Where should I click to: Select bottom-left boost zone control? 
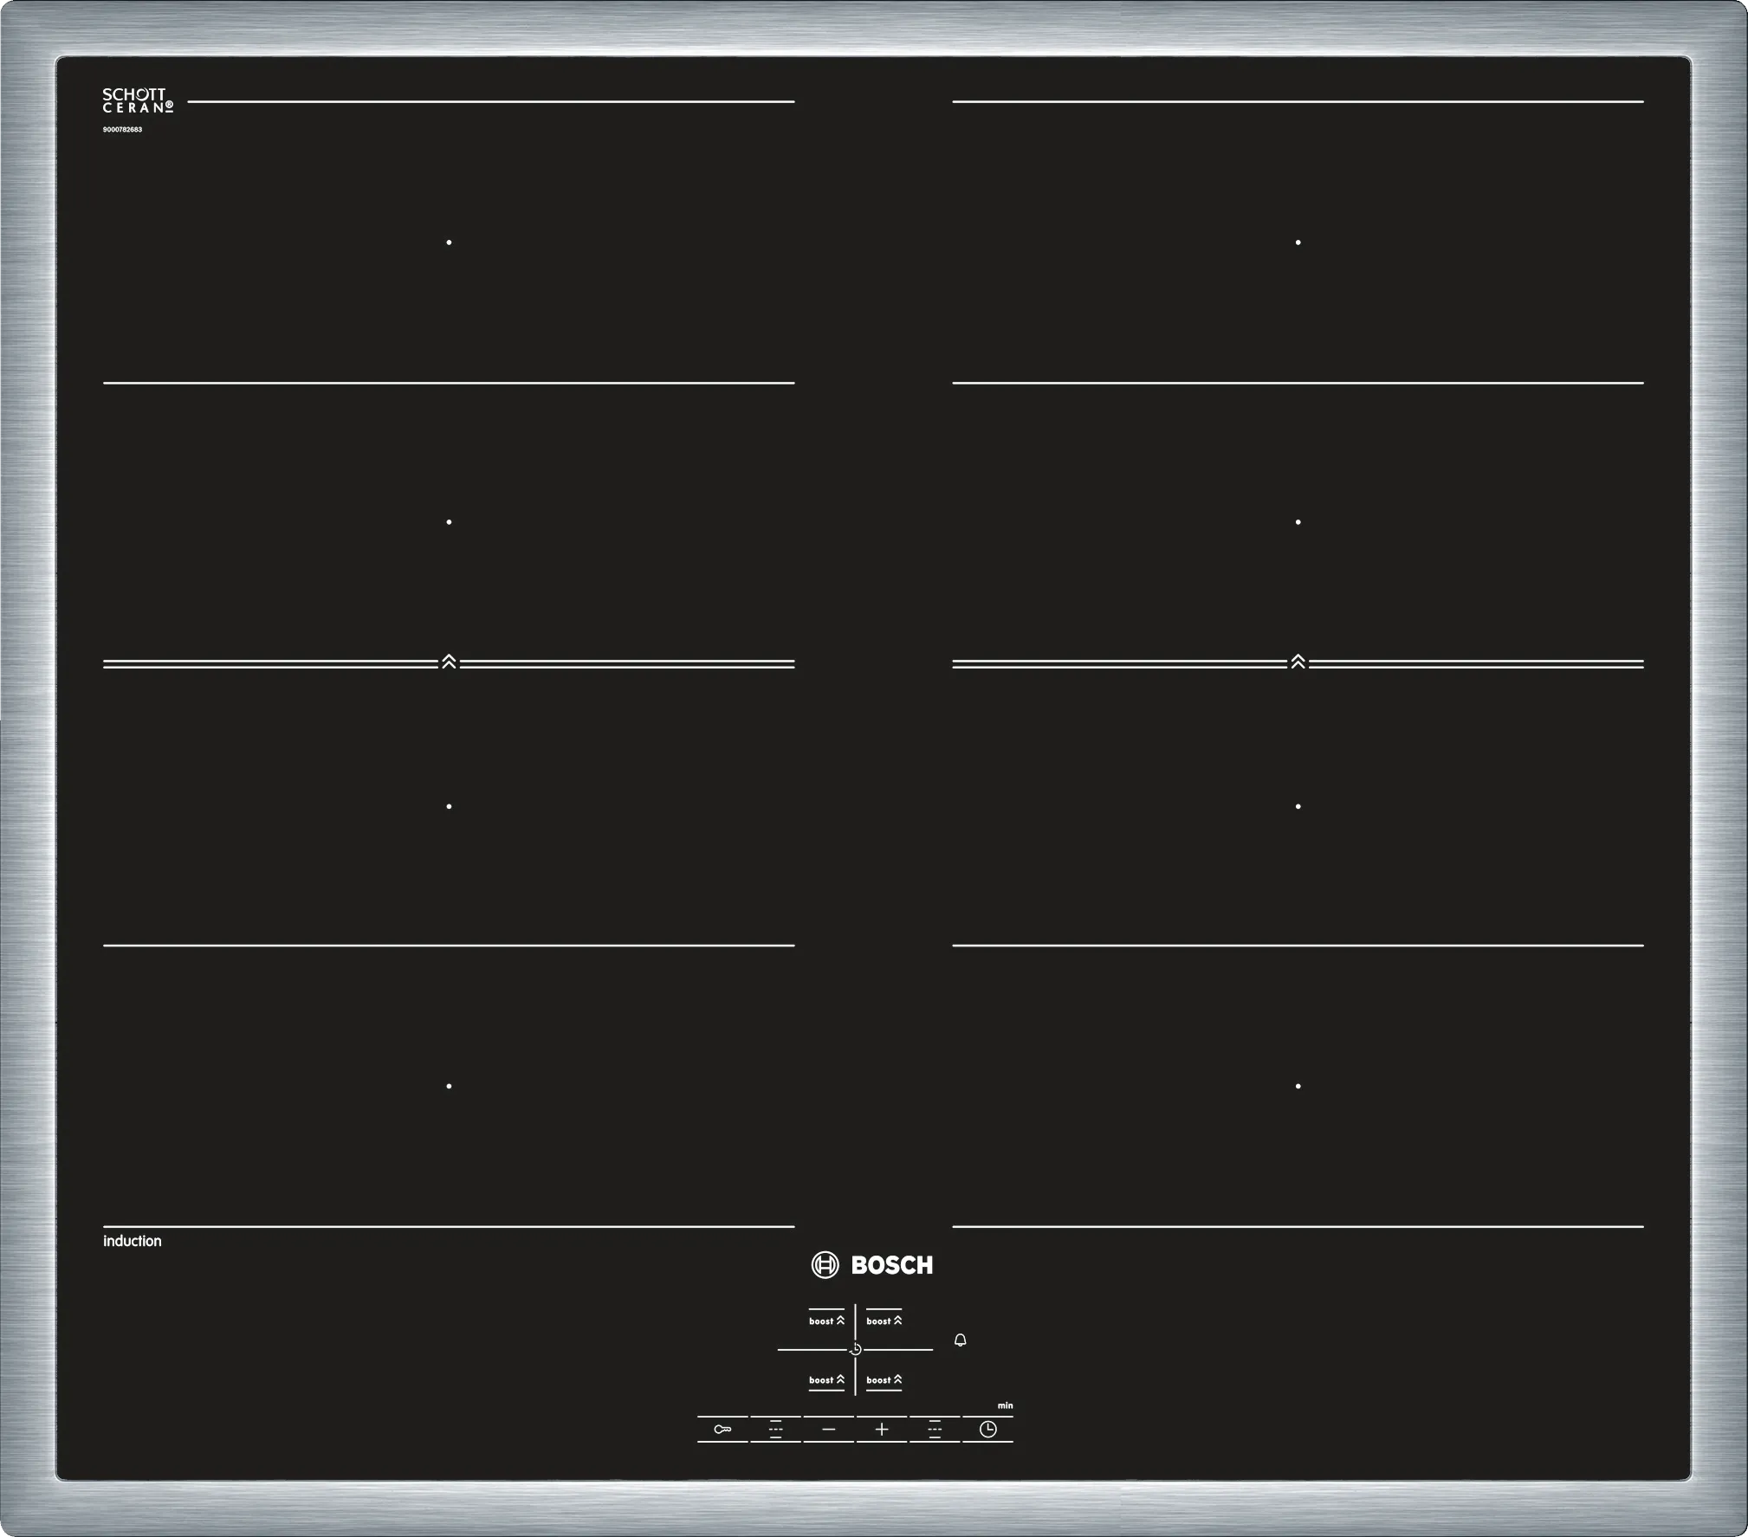click(826, 1379)
